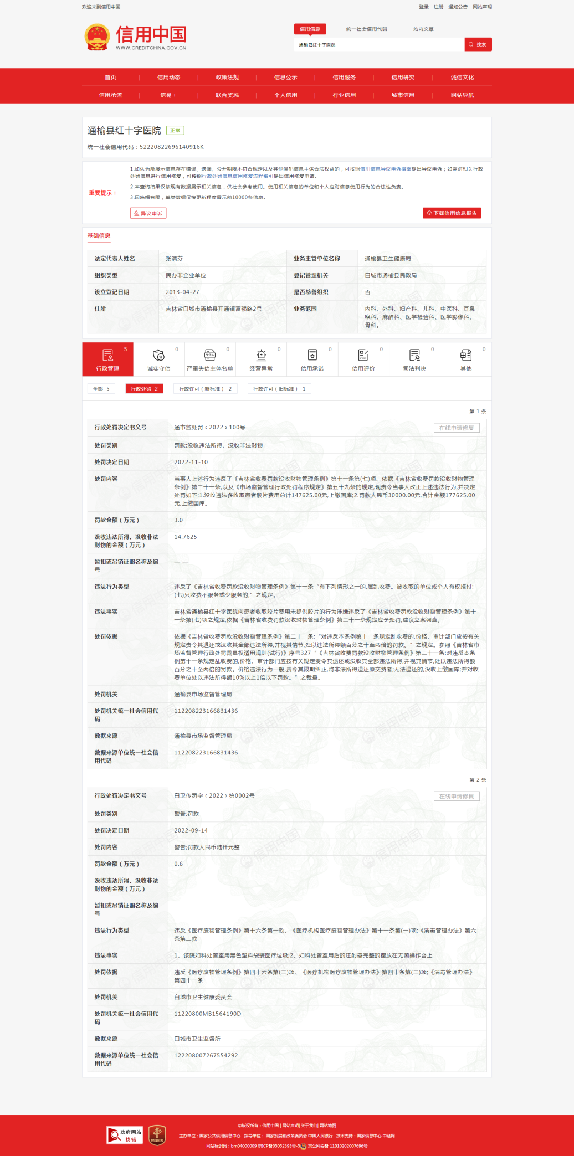The image size is (574, 1156).
Task: Open 诚信文化 in the navigation bar
Action: (x=462, y=78)
